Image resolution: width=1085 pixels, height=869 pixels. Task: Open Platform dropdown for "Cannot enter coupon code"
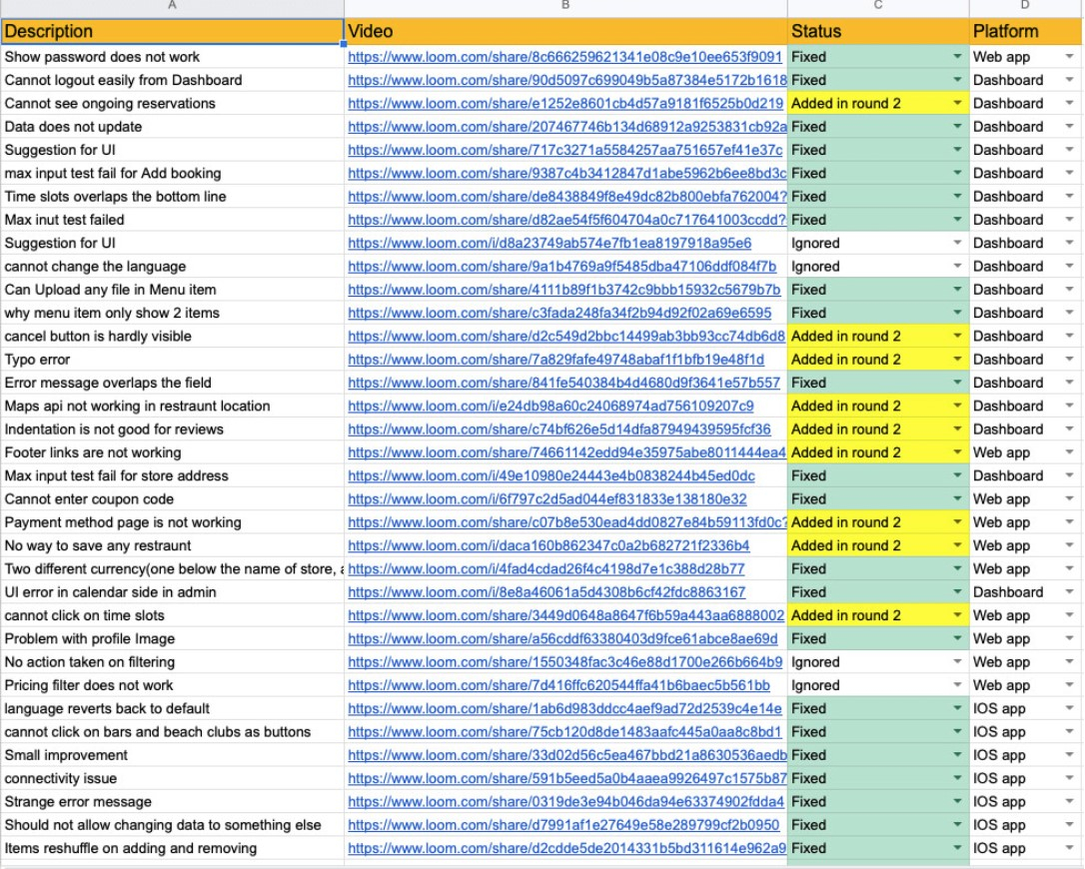1070,499
